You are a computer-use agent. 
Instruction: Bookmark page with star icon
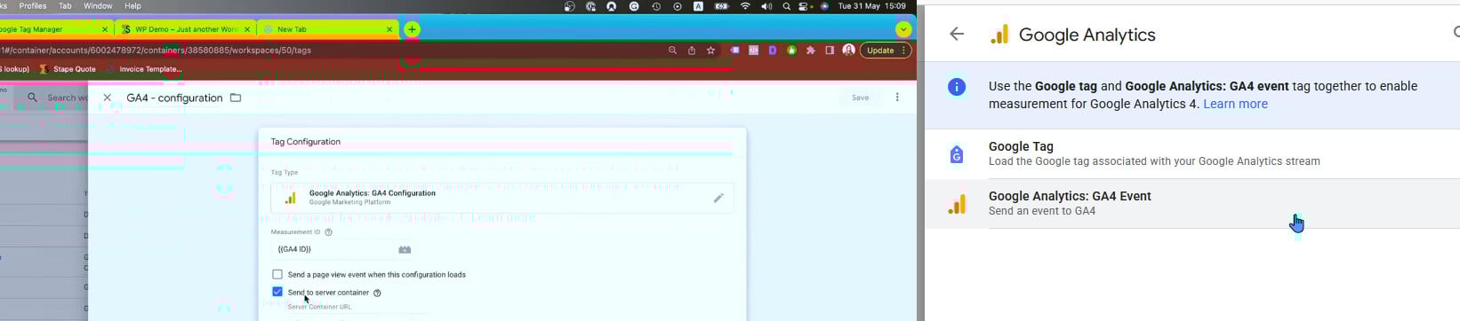coord(710,51)
